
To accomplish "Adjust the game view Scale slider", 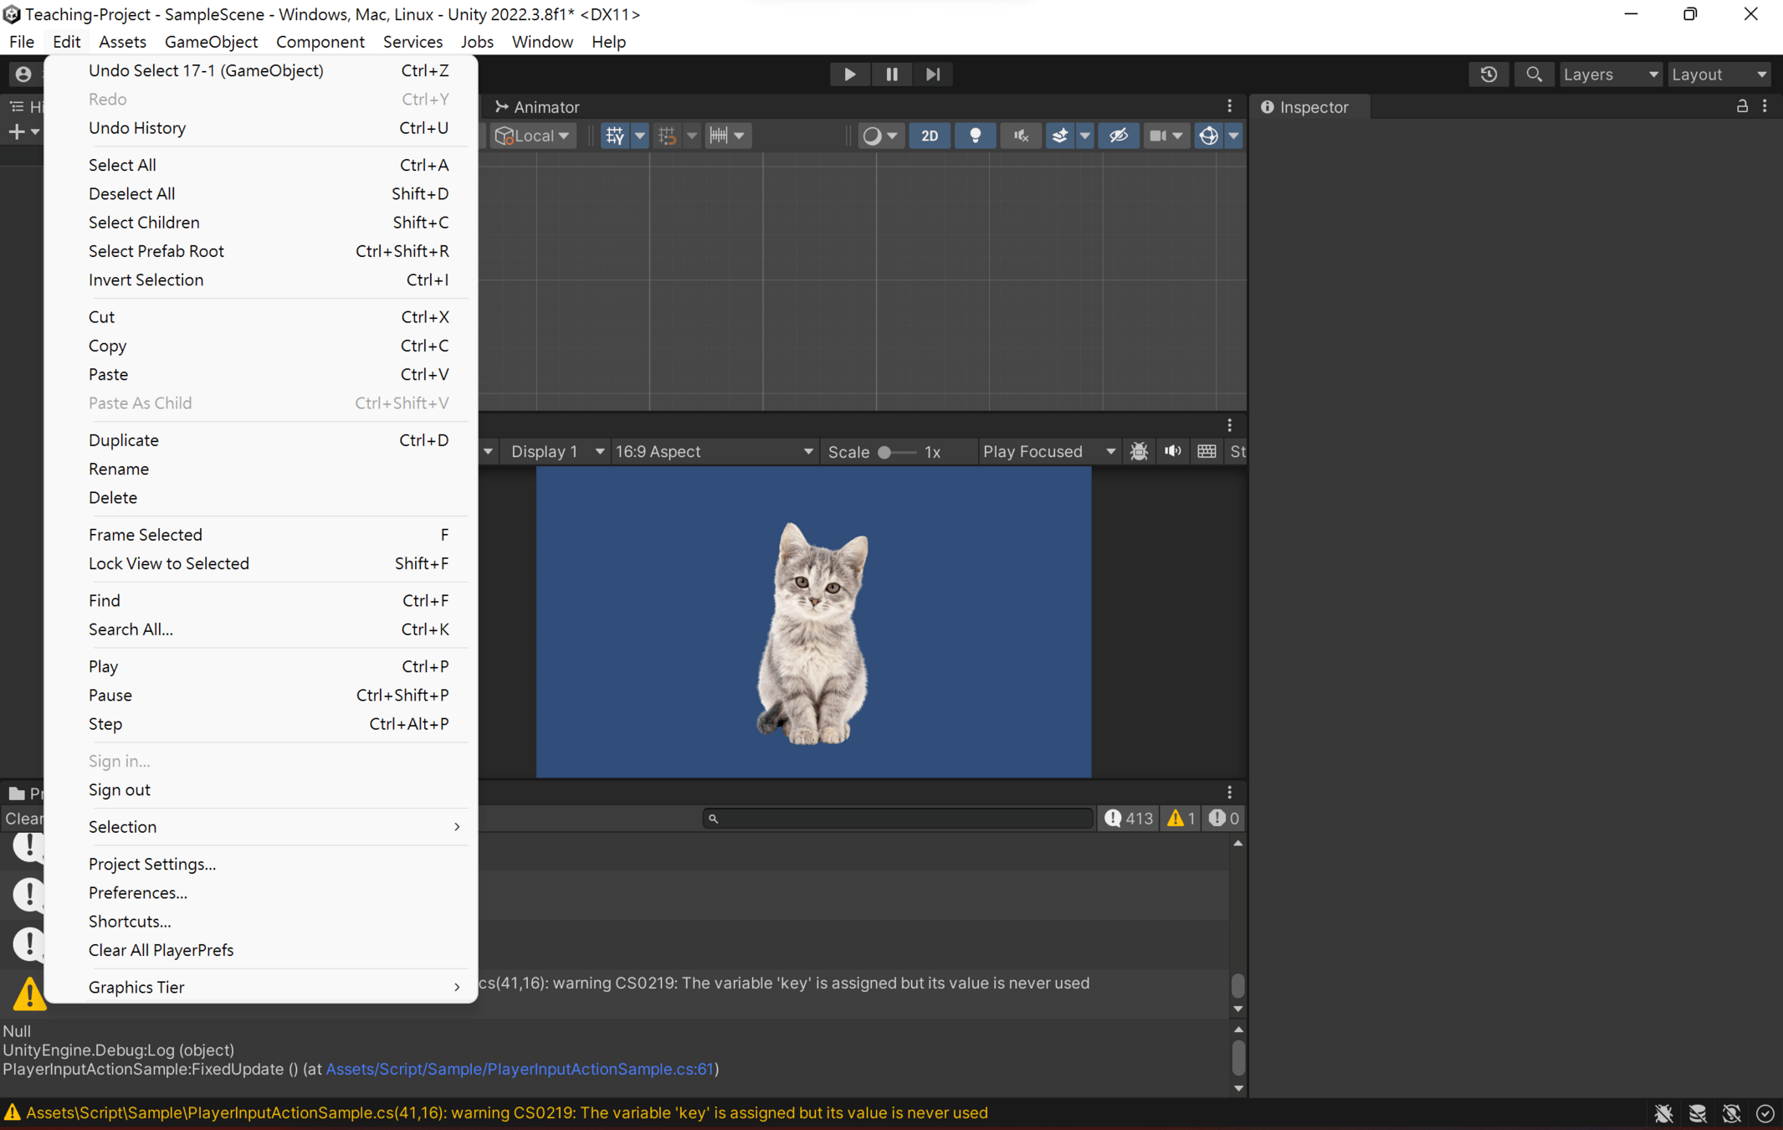I will [885, 452].
